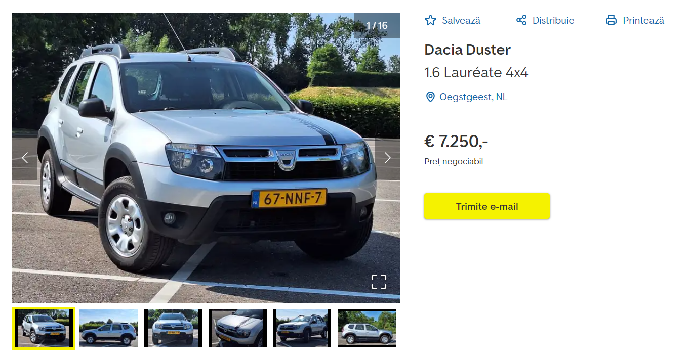The width and height of the screenshot is (691, 364).
Task: Click the Printează link
Action: pyautogui.click(x=643, y=21)
